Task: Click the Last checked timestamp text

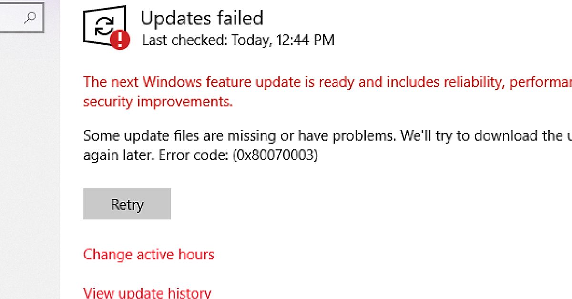Action: [x=238, y=41]
